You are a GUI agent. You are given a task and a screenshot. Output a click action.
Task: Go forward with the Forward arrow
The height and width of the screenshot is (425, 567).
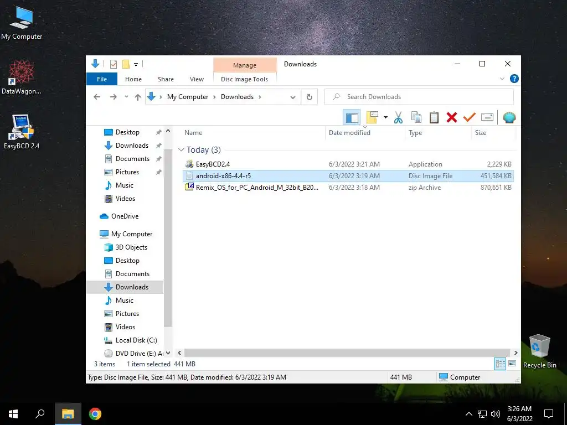tap(113, 97)
